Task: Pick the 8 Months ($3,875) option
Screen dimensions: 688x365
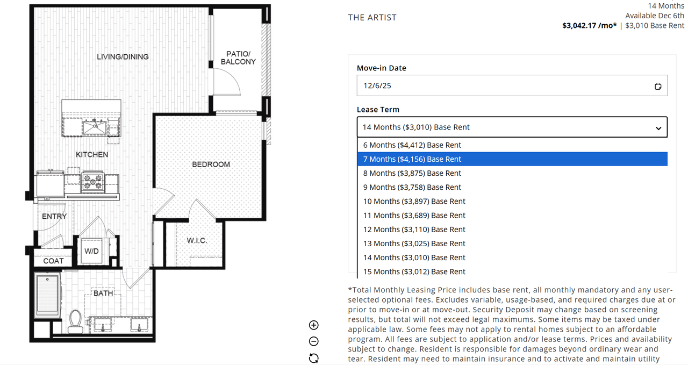Action: pyautogui.click(x=412, y=173)
